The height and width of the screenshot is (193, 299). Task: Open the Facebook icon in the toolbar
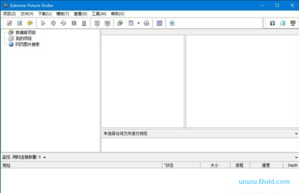point(272,23)
